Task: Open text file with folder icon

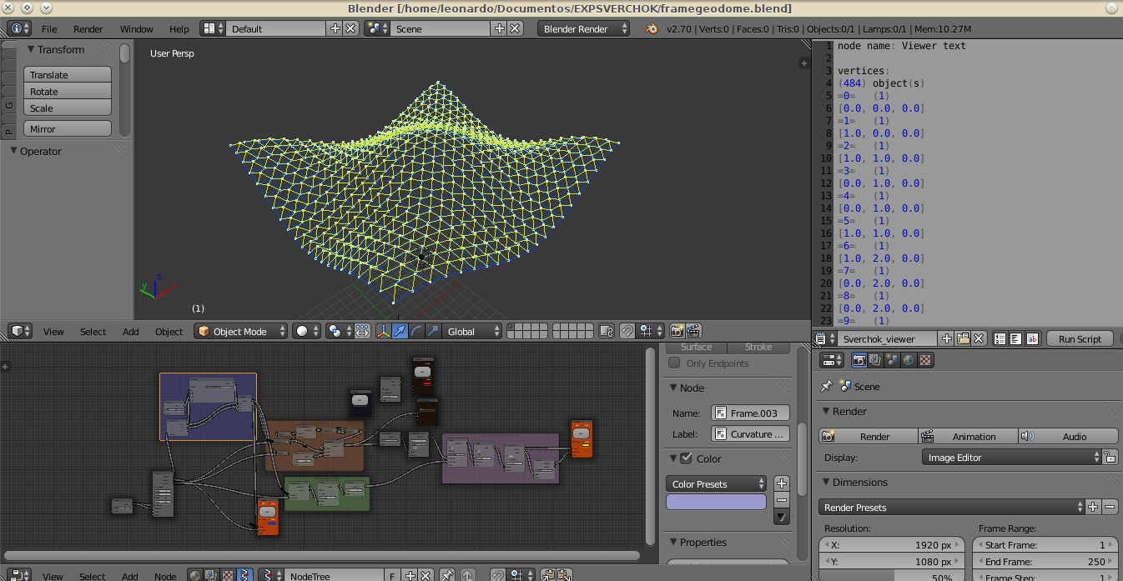Action: 964,339
